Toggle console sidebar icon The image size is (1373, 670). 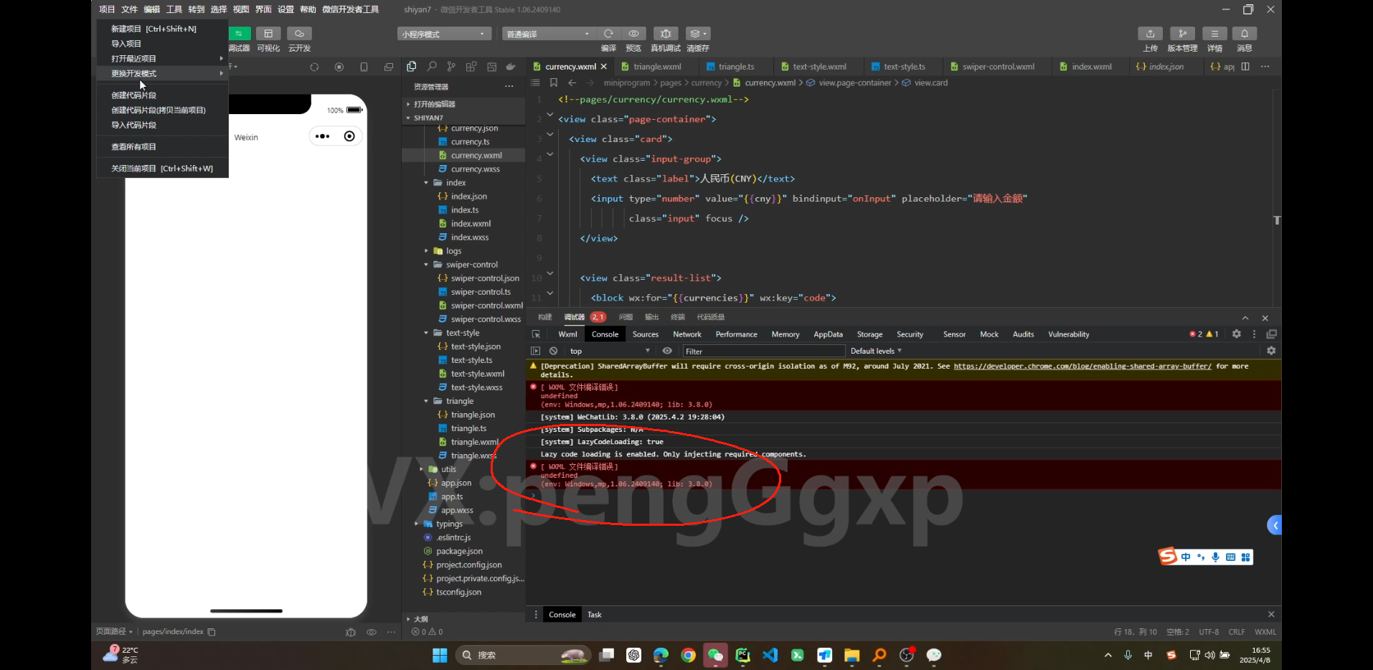(x=535, y=351)
